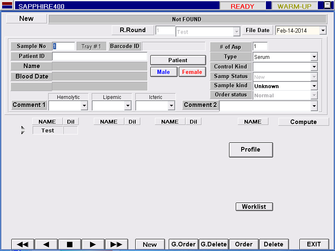The image size is (335, 251).
Task: Click the EXIT button
Action: 314,244
